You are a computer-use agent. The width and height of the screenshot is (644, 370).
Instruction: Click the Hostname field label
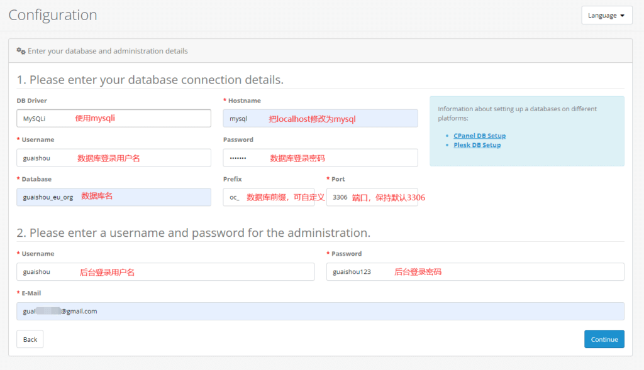(x=244, y=101)
